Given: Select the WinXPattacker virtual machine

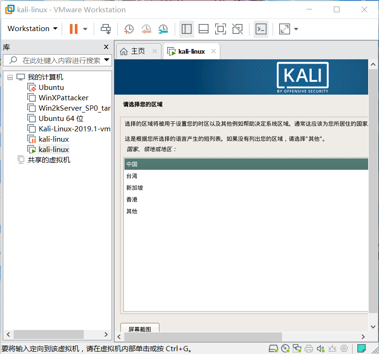Looking at the screenshot, I should coord(64,97).
